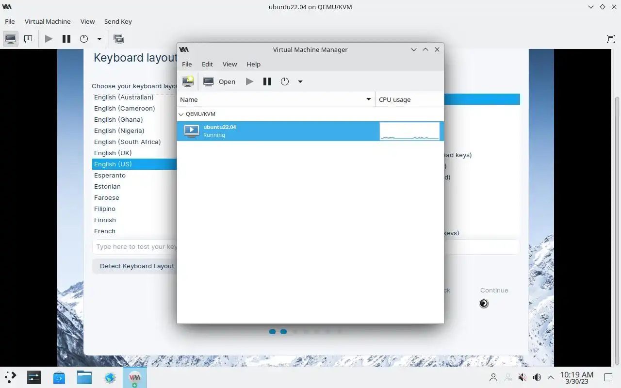
Task: Launch the web browser globe taskbar icon
Action: [110, 377]
